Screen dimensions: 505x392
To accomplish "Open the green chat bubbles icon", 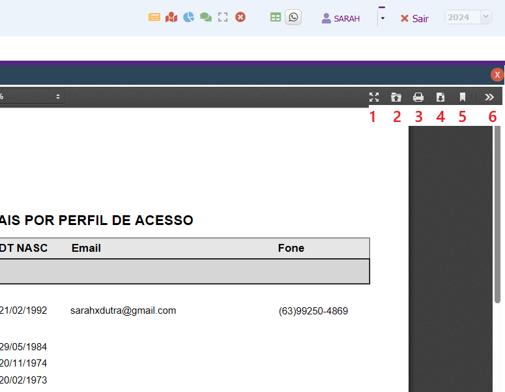I will tap(206, 18).
